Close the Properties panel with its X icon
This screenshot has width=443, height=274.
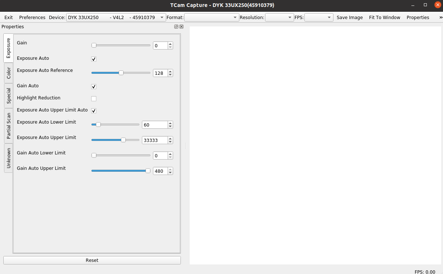tap(181, 26)
